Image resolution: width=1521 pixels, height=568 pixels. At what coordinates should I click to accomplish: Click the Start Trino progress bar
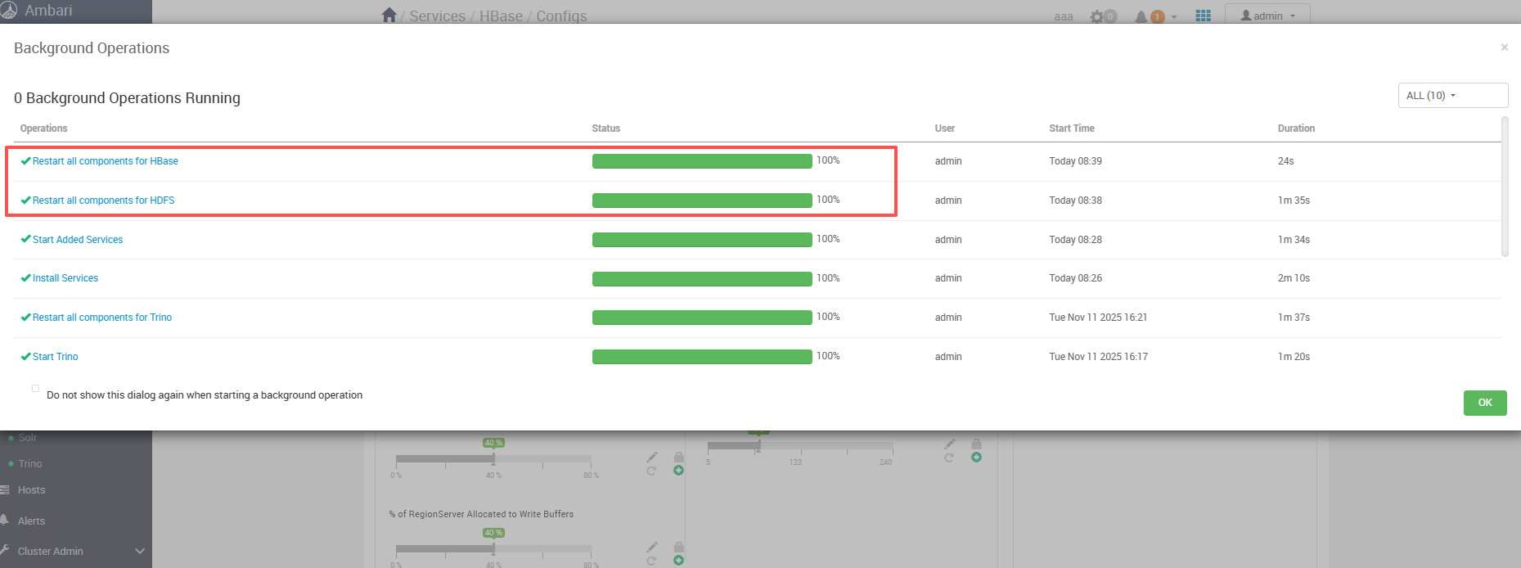(702, 357)
